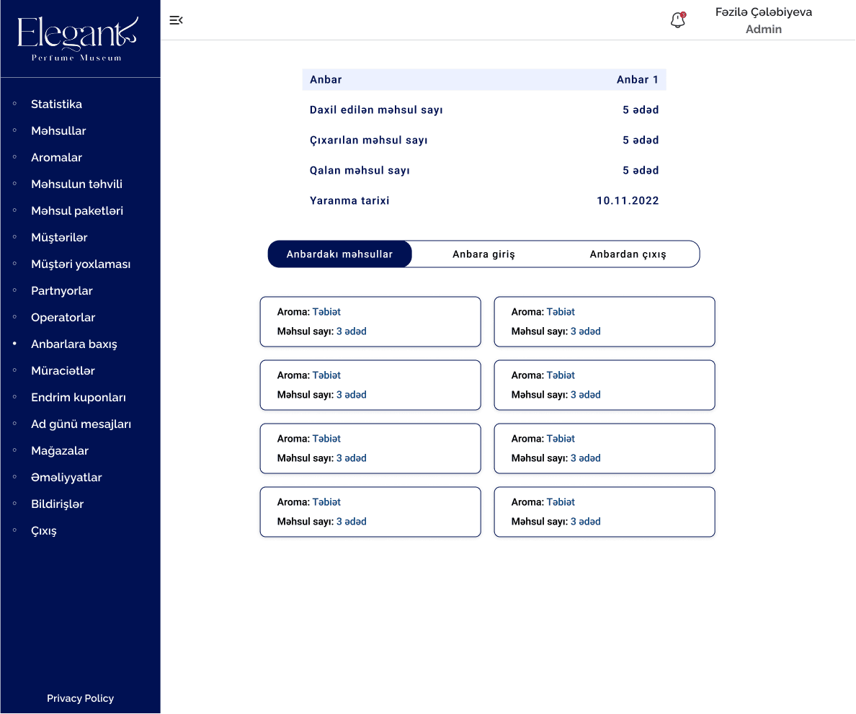Collapse sidebar with the hamburger menu icon

pos(176,20)
